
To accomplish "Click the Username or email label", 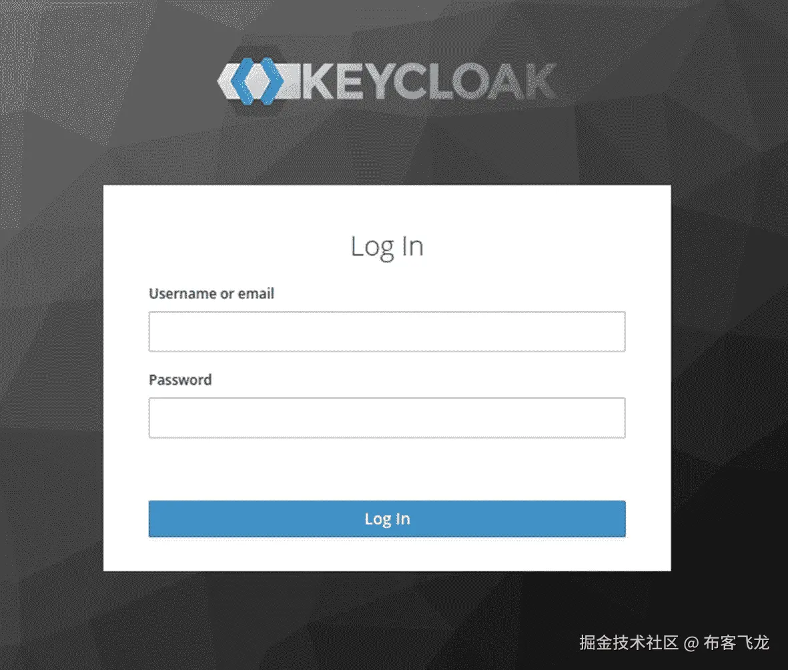I will click(x=212, y=294).
